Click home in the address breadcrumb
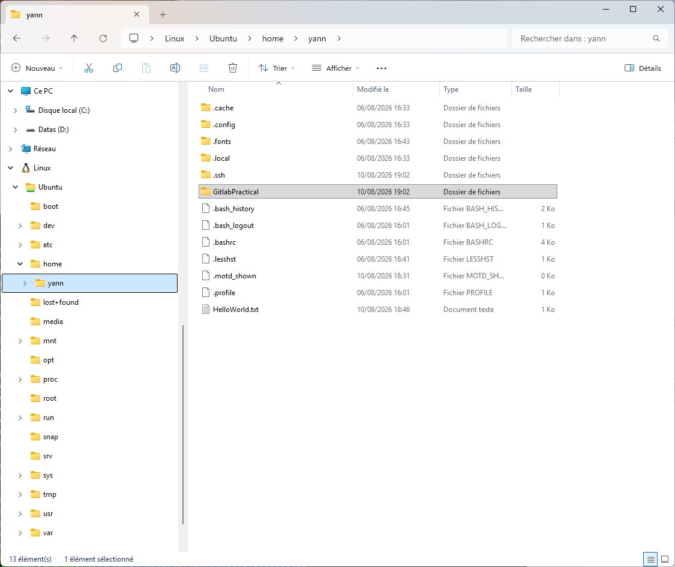The width and height of the screenshot is (675, 567). pyautogui.click(x=272, y=38)
